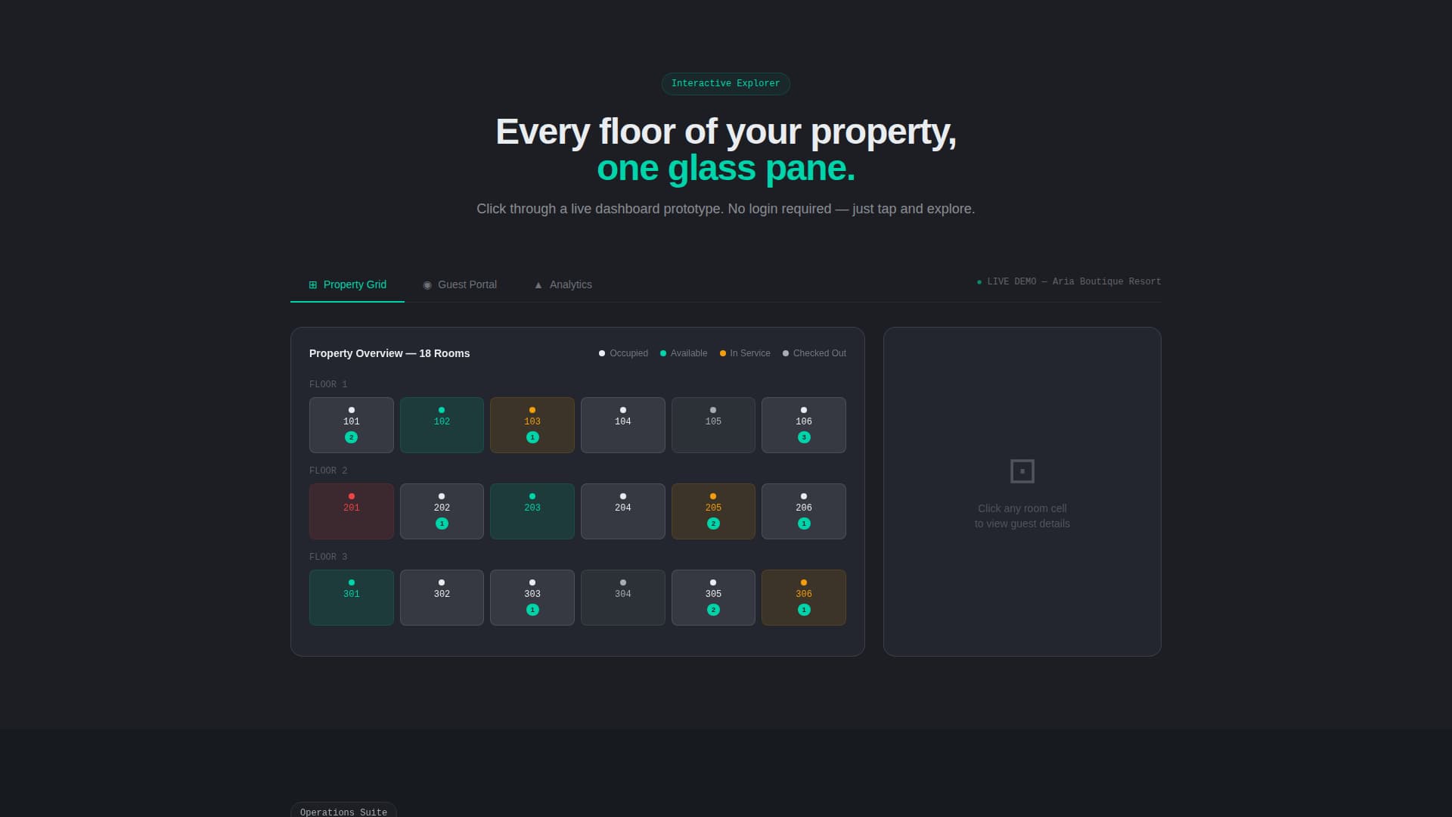Click the Analytics tab's triangle icon
This screenshot has height=817, width=1452.
tap(538, 285)
